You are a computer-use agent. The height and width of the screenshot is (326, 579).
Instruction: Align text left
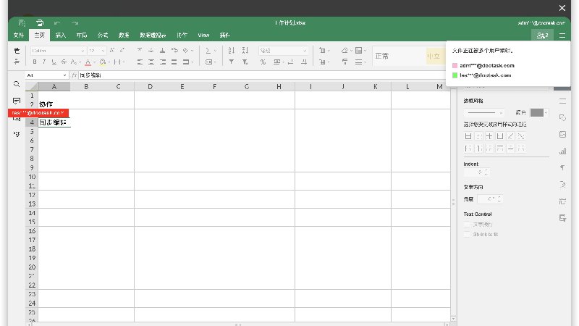tap(140, 62)
